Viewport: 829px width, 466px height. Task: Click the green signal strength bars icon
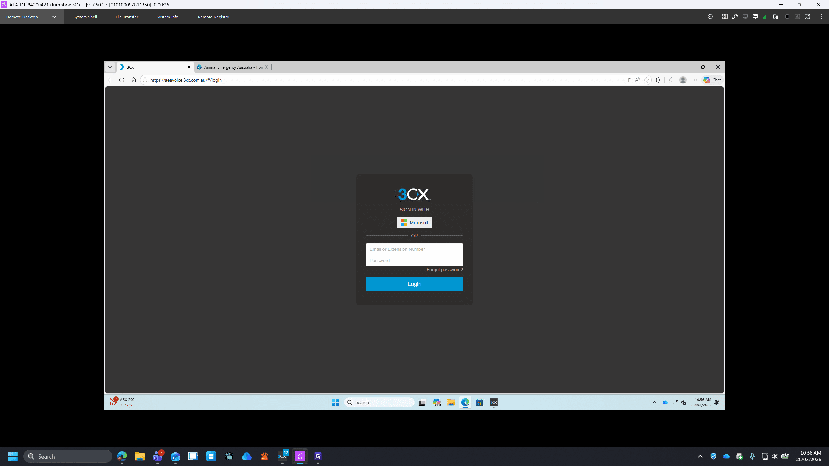click(765, 17)
